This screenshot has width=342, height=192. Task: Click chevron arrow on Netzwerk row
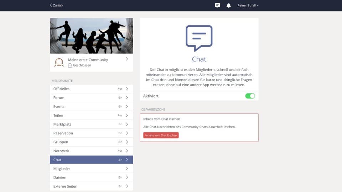tap(127, 151)
